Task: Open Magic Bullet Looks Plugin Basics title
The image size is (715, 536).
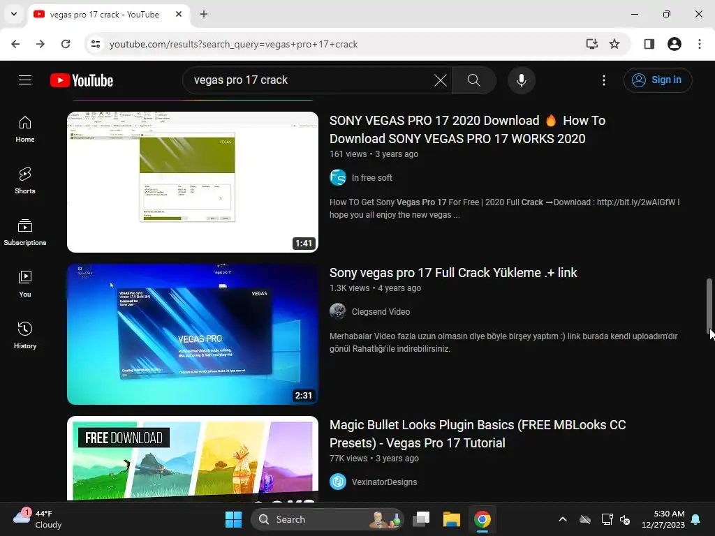Action: pyautogui.click(x=478, y=434)
